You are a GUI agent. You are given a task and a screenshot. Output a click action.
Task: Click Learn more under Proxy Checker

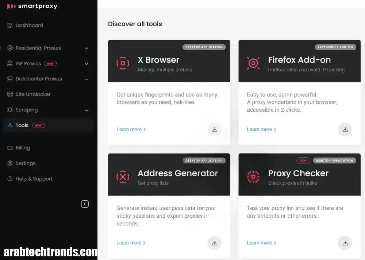[261, 243]
